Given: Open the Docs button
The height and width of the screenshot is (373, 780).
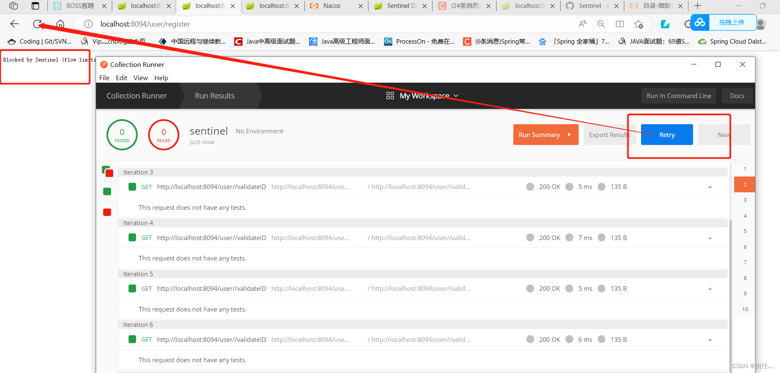Looking at the screenshot, I should point(737,96).
